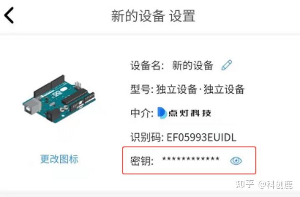Click the gray USB port on board image
This screenshot has width=300, height=197.
(33, 106)
